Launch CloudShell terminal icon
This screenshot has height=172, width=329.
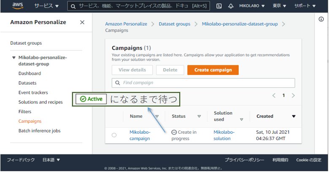click(x=219, y=6)
